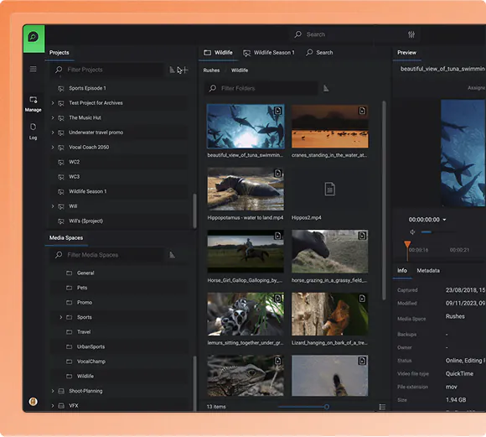486x437 pixels.
Task: Go to Wildlife in the breadcrumb
Action: tap(240, 70)
